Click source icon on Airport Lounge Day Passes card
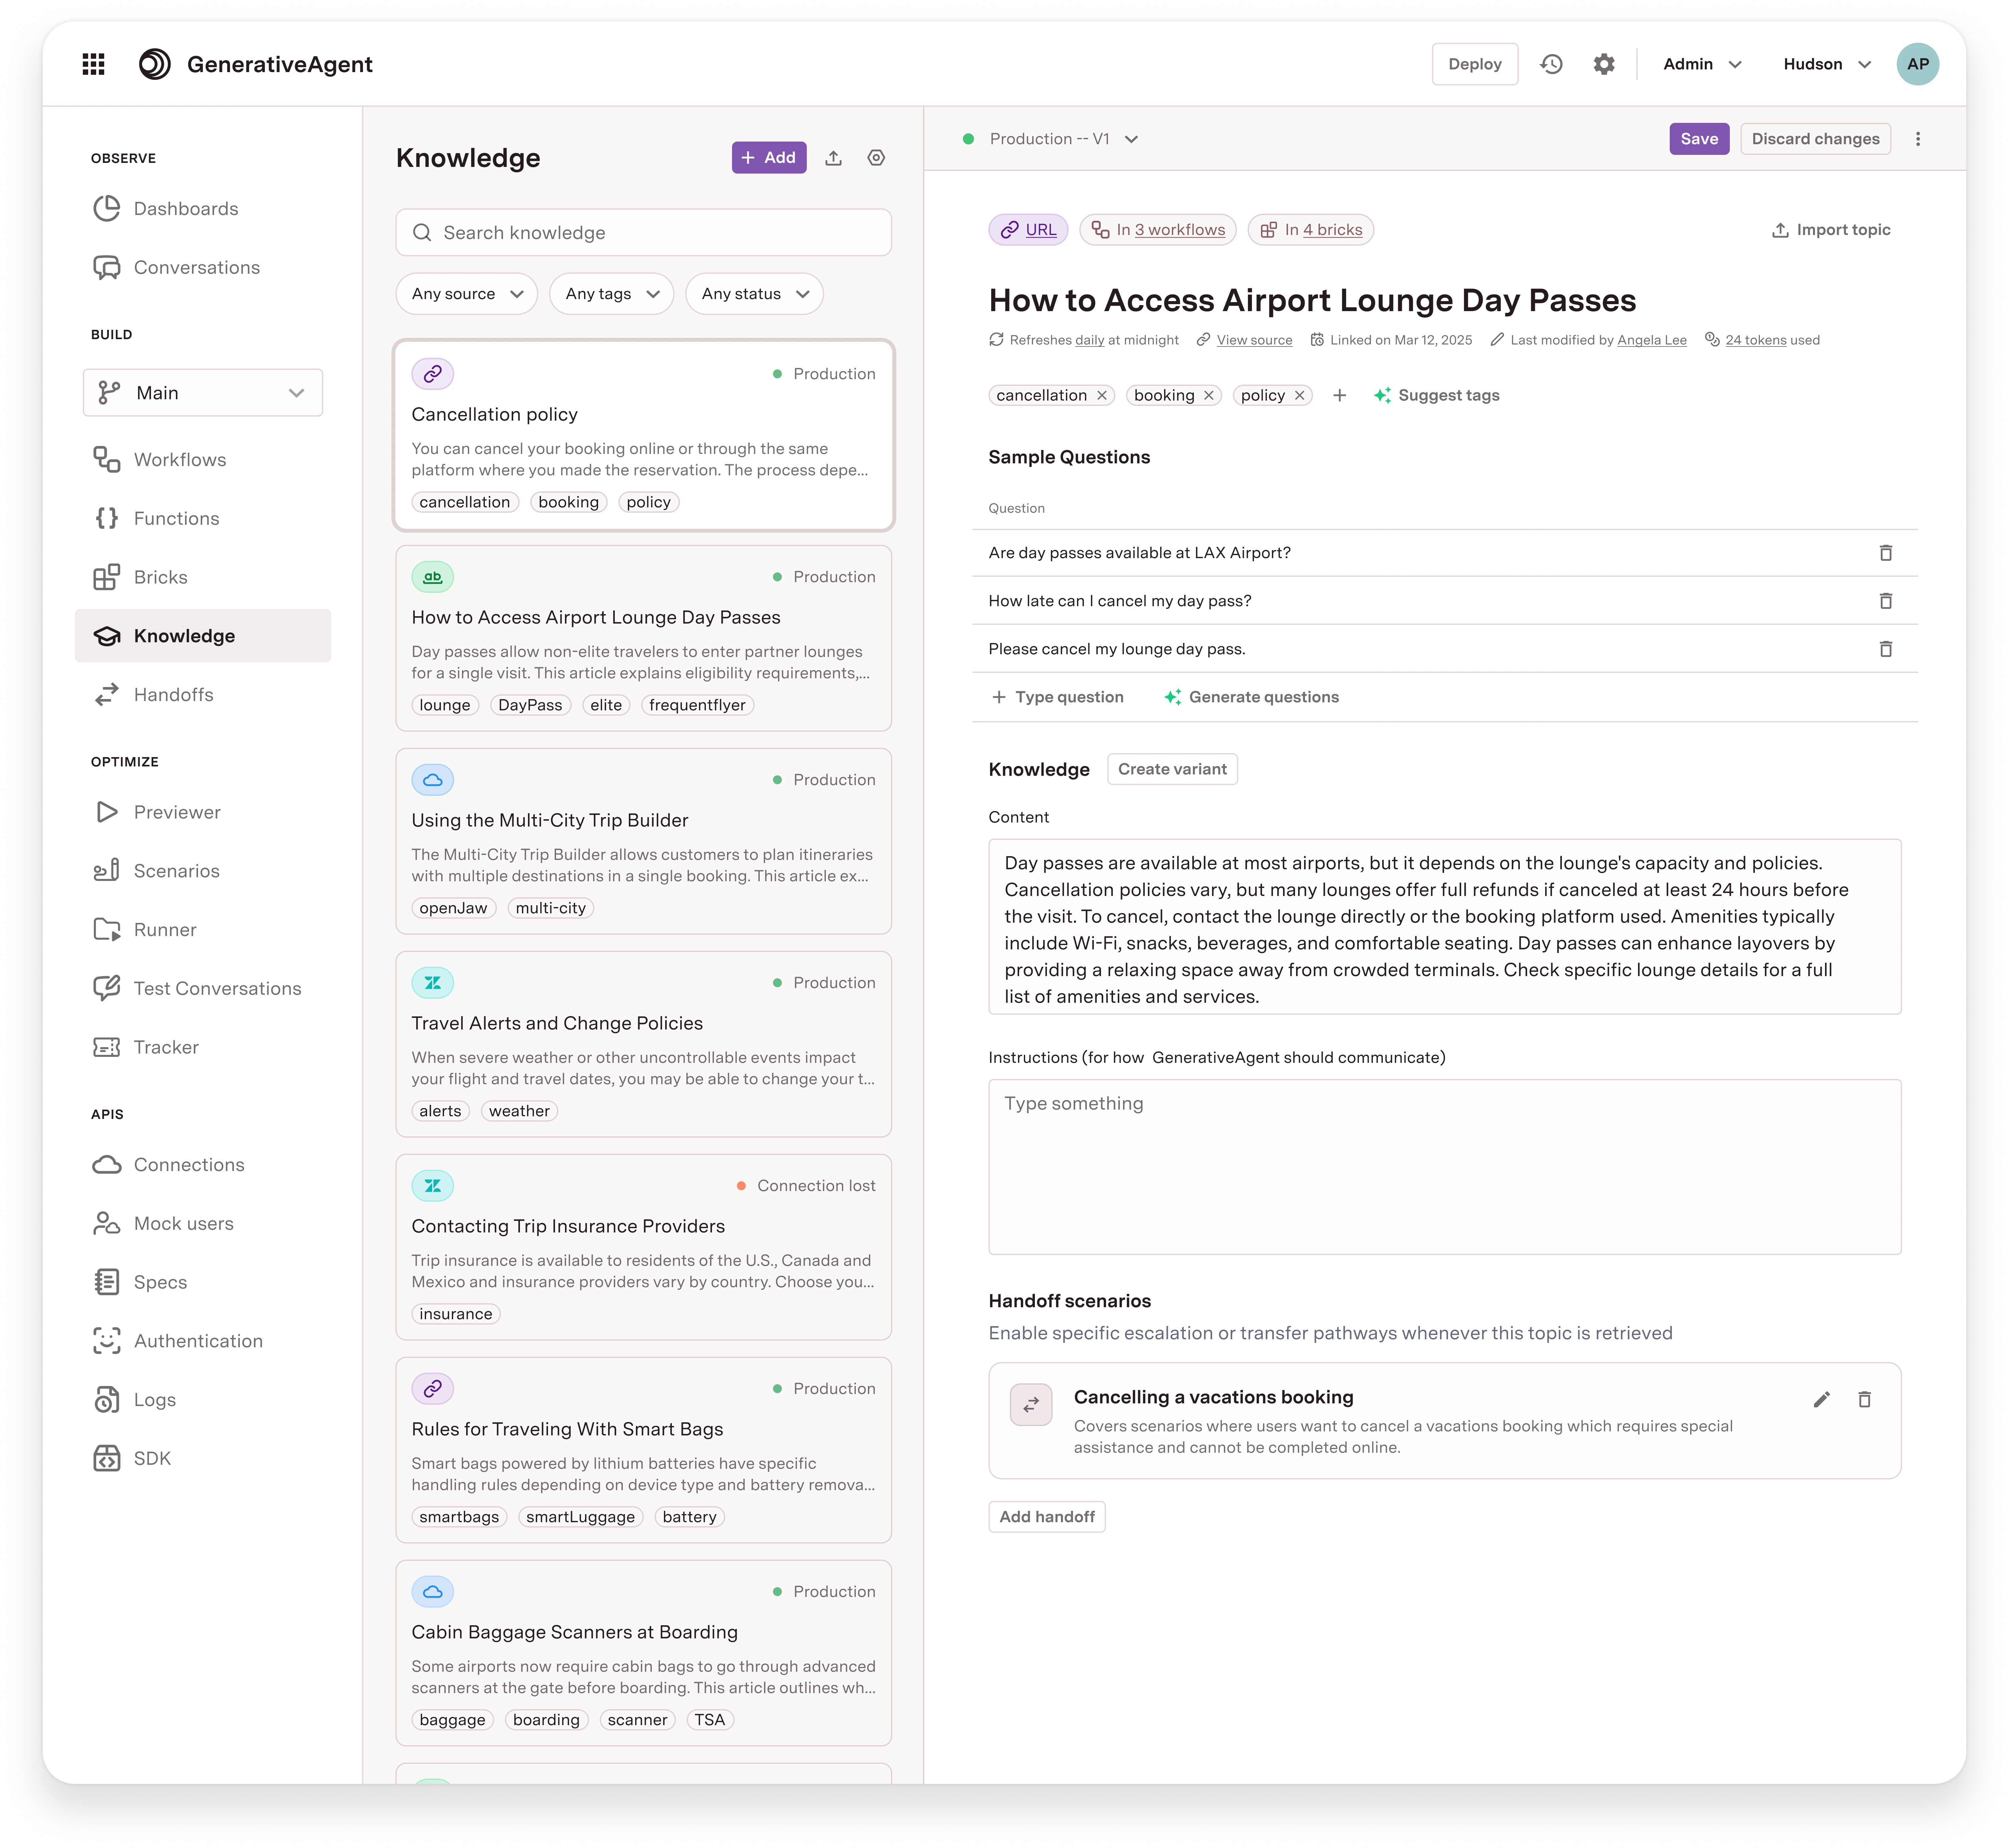2009x1848 pixels. click(432, 577)
